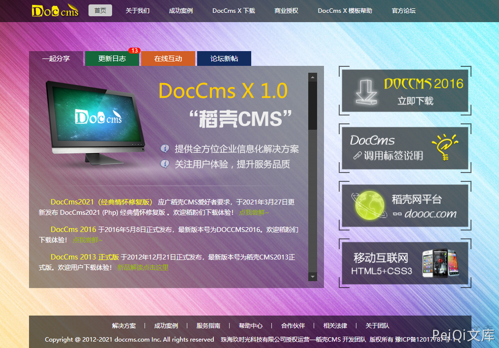Open the DocCms2021（经典情怀修复版）link
The width and height of the screenshot is (499, 348).
[102, 202]
